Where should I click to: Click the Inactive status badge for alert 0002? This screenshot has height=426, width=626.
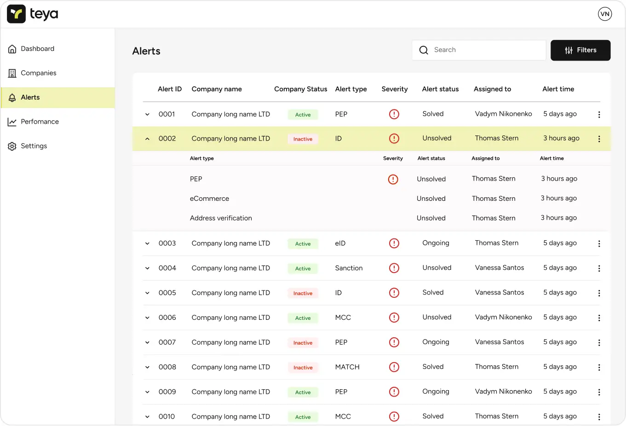pyautogui.click(x=303, y=139)
